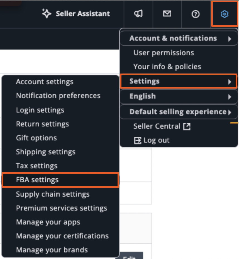Image resolution: width=239 pixels, height=259 pixels.
Task: Open Your info & policies
Action: tap(167, 67)
